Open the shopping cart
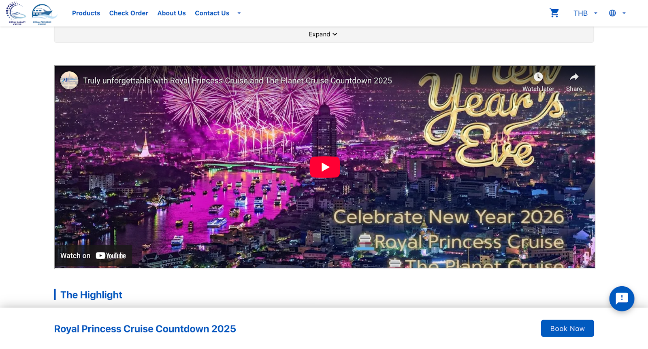Screen dimensions: 648x349 pos(554,13)
